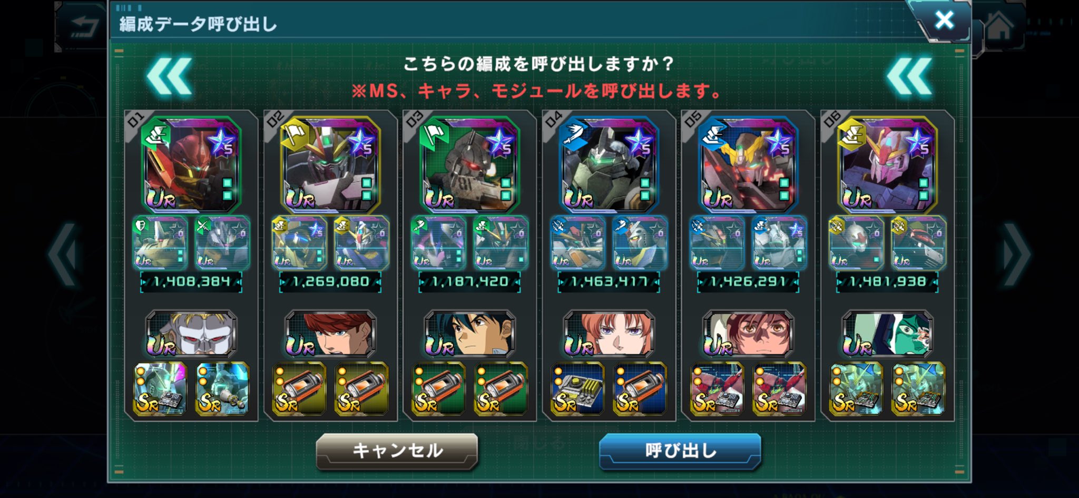Select the dark-haired UR pilot in slot 03

click(x=469, y=334)
